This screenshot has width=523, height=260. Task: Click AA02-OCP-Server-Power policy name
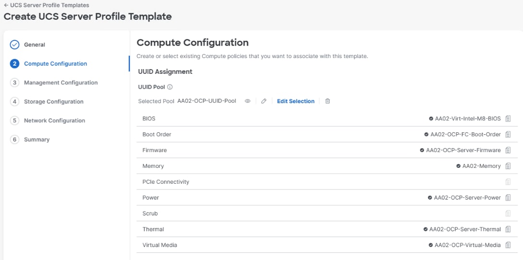click(467, 198)
